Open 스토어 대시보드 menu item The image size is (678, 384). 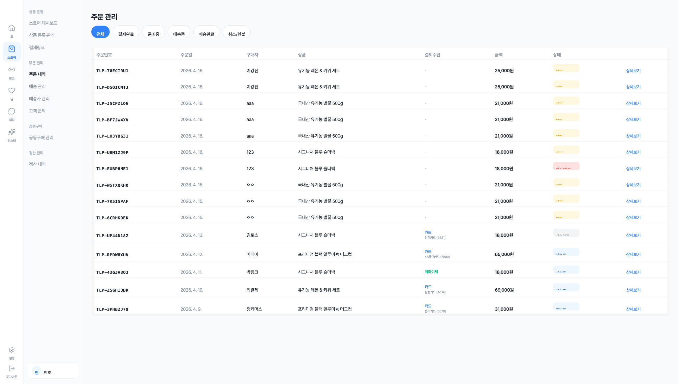point(43,23)
